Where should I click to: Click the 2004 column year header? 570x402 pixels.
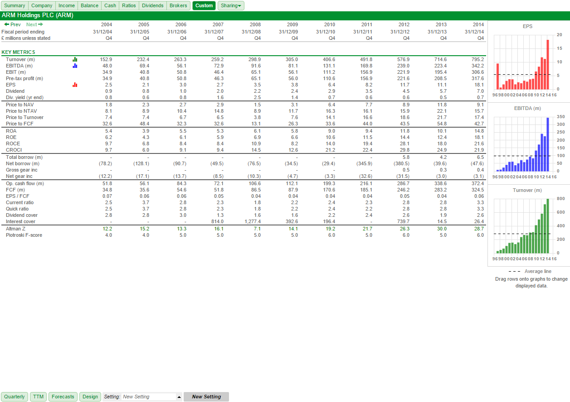106,24
